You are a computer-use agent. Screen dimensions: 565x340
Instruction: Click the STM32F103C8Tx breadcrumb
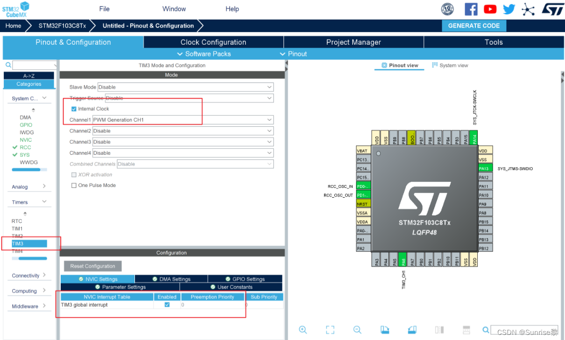[62, 26]
